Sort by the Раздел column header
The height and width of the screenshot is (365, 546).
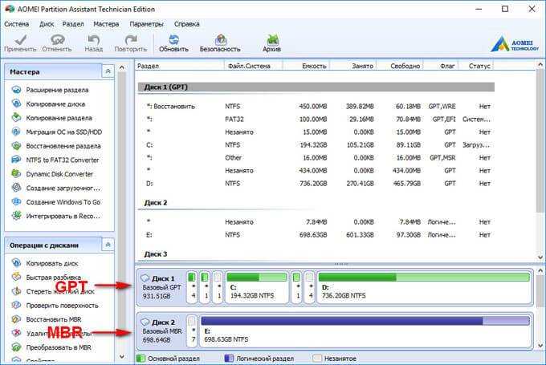pos(179,66)
